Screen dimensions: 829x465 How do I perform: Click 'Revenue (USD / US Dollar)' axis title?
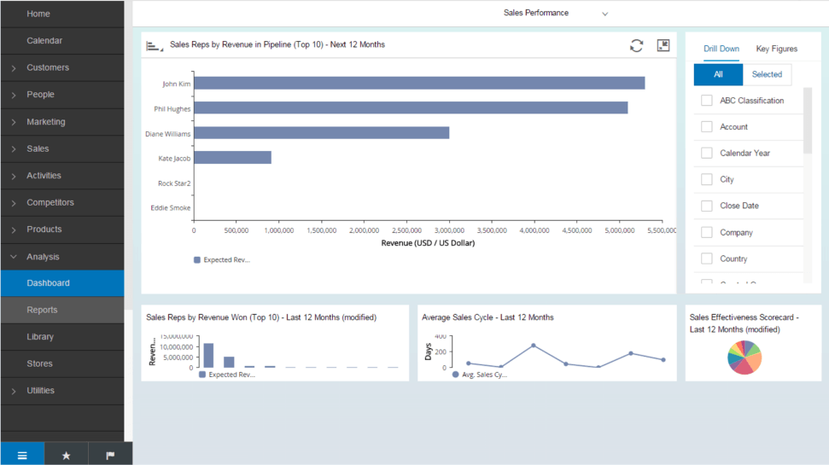[428, 243]
